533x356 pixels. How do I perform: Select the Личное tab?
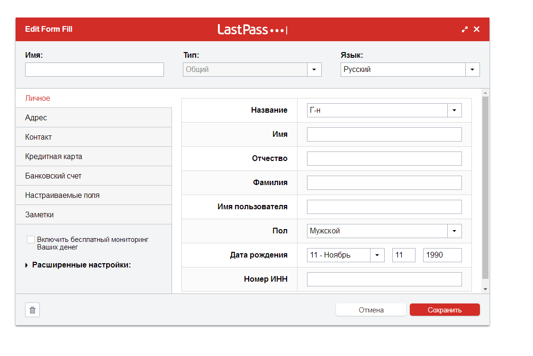pyautogui.click(x=93, y=98)
